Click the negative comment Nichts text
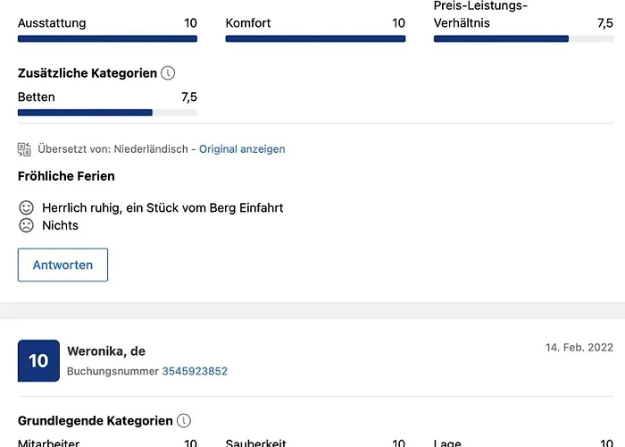This screenshot has height=447, width=625. click(60, 225)
